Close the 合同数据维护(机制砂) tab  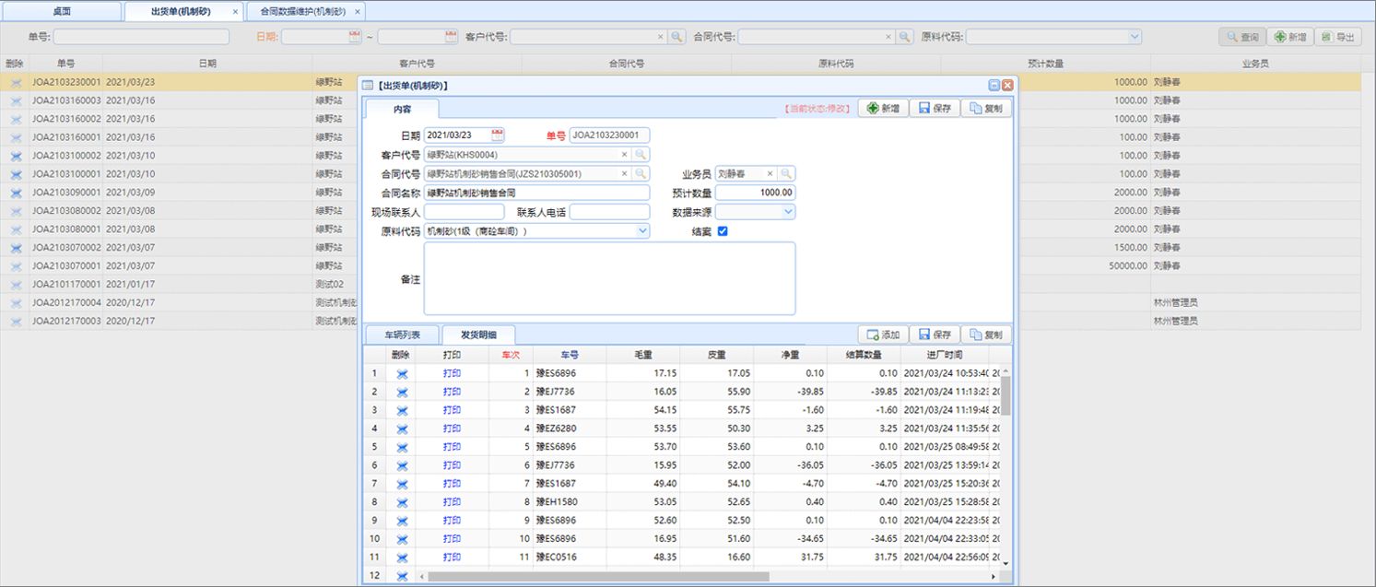click(358, 12)
